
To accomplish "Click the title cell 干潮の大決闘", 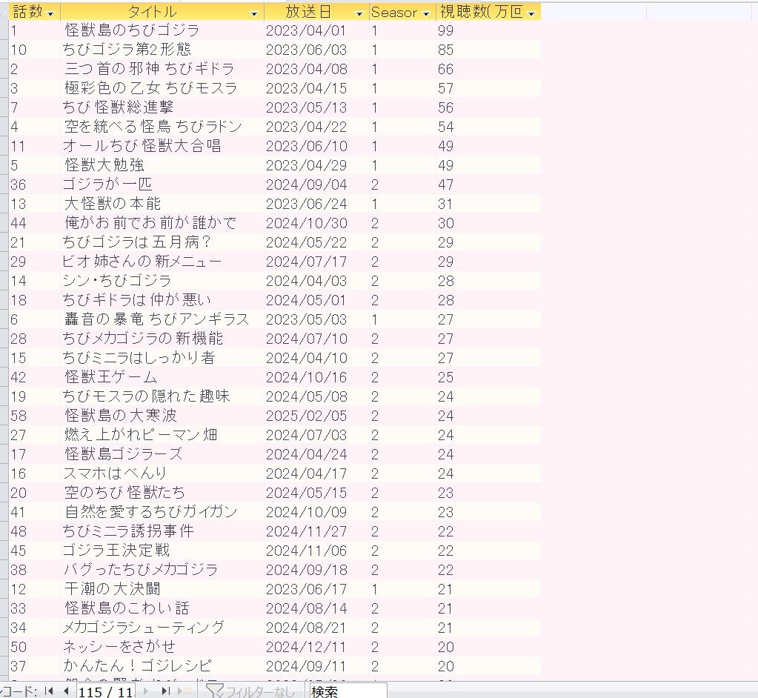I will click(162, 589).
